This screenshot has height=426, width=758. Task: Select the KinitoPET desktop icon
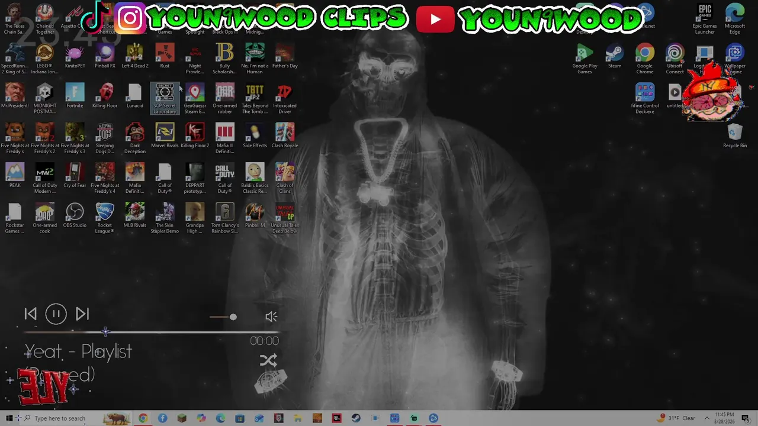point(75,56)
